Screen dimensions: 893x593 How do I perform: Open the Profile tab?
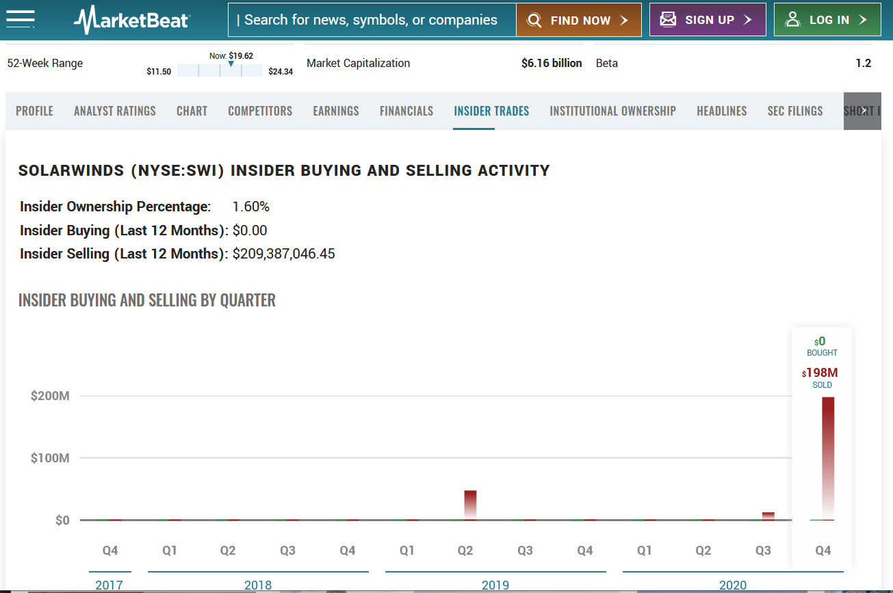point(34,111)
